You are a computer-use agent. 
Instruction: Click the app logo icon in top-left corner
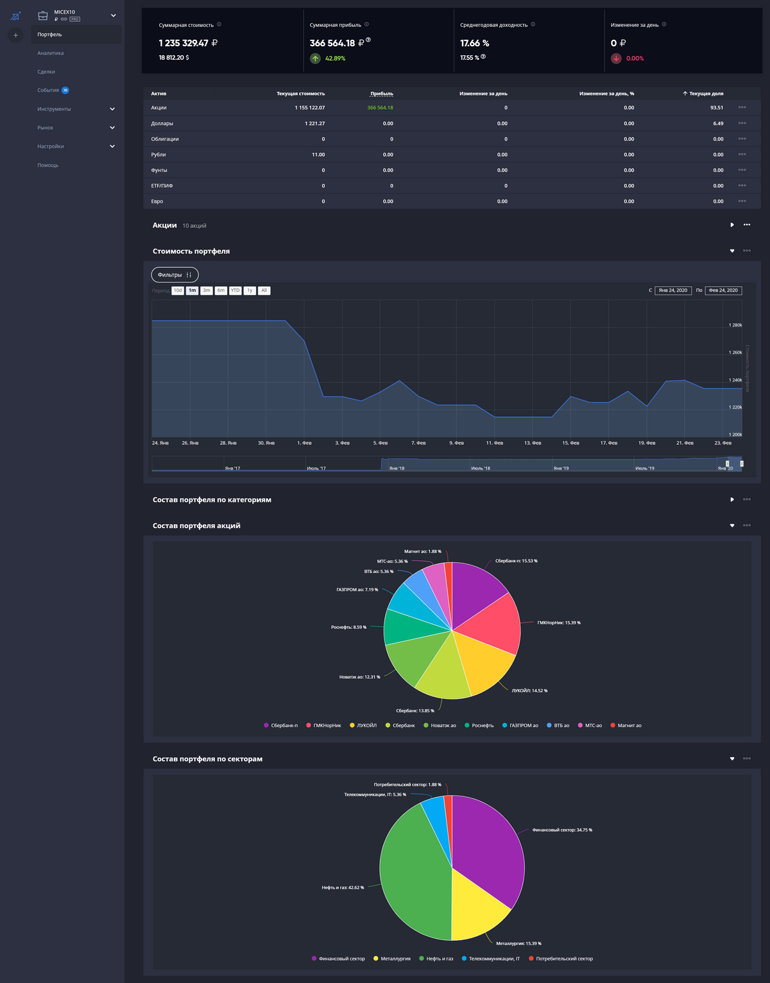(15, 16)
